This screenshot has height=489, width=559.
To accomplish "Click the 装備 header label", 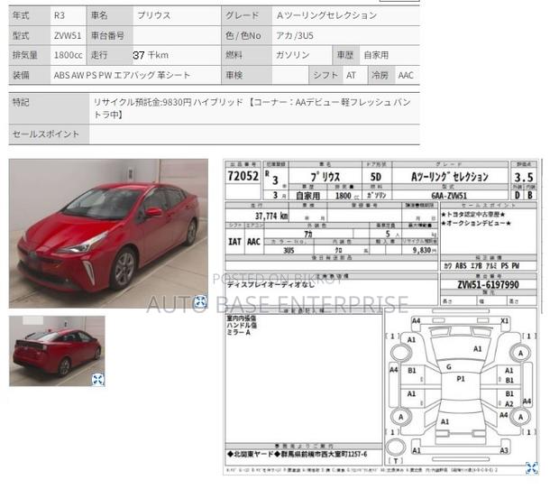I will coord(21,75).
